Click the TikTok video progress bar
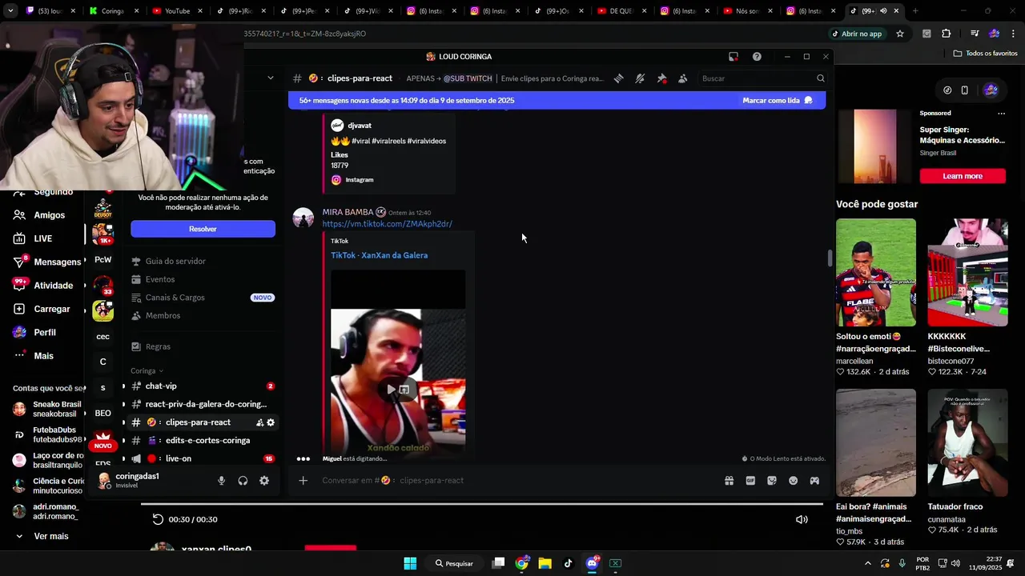The image size is (1025, 576). (482, 504)
